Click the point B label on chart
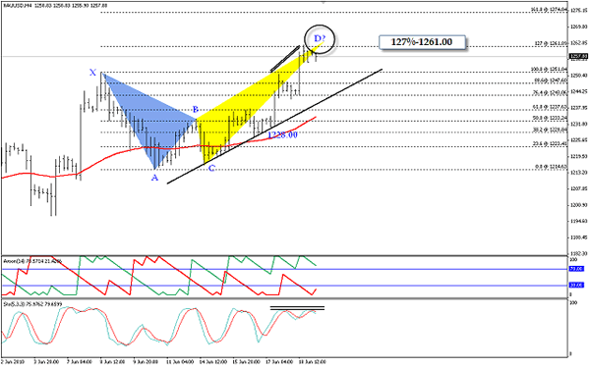Screen dimensions: 590x368 point(196,110)
